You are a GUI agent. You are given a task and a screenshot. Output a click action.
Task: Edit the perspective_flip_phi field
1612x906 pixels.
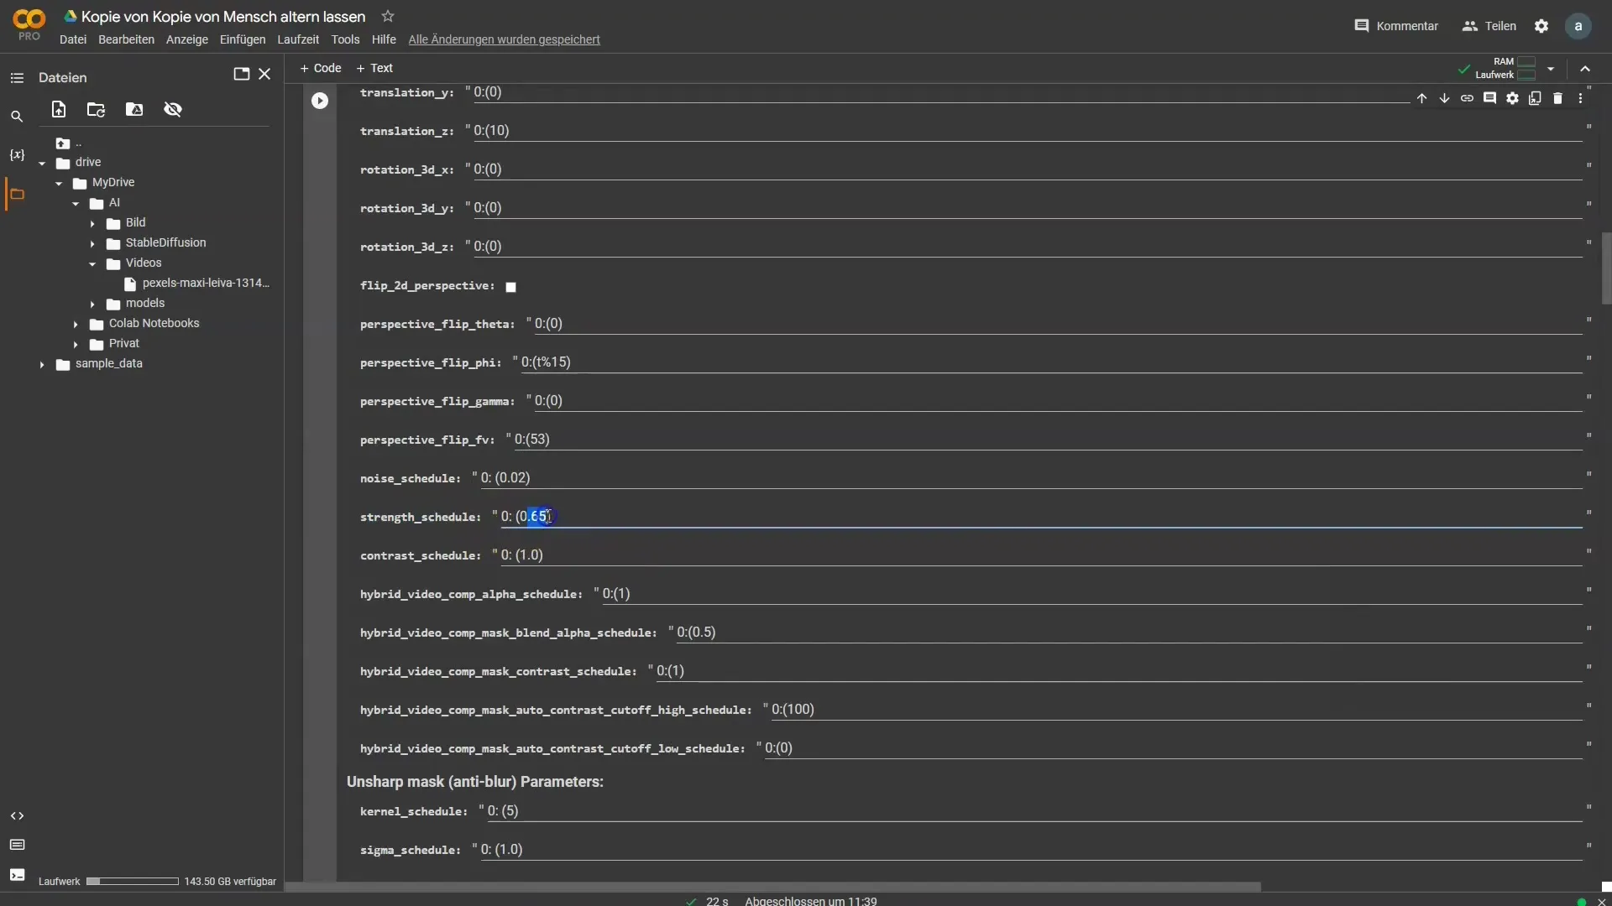tap(1051, 362)
